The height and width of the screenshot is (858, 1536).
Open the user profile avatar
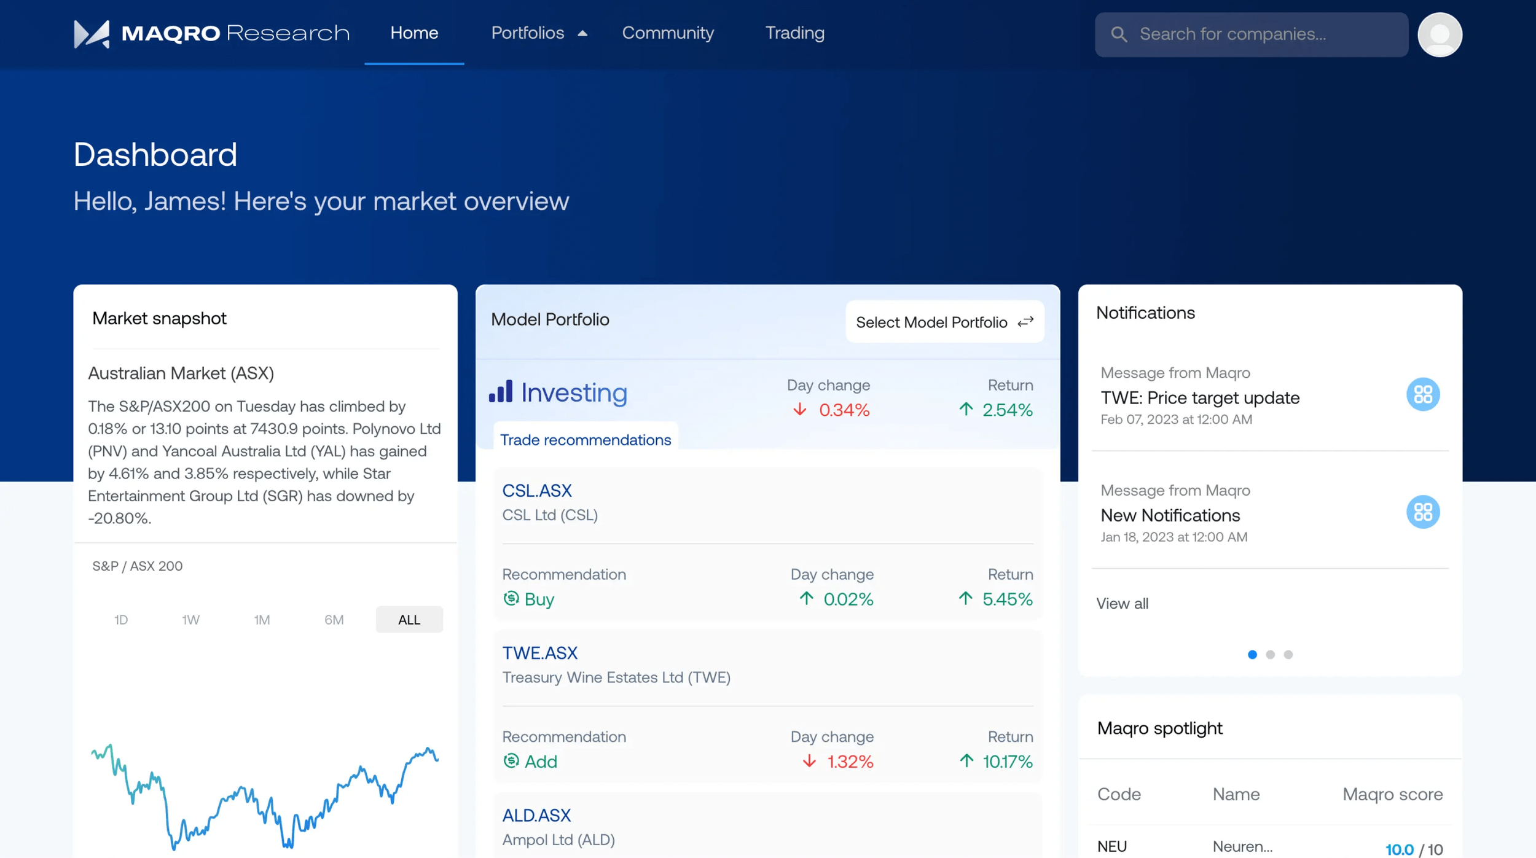pos(1440,34)
